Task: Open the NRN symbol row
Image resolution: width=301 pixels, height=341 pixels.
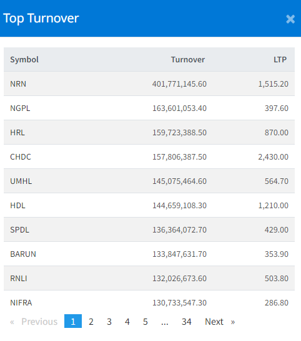Action: click(149, 84)
